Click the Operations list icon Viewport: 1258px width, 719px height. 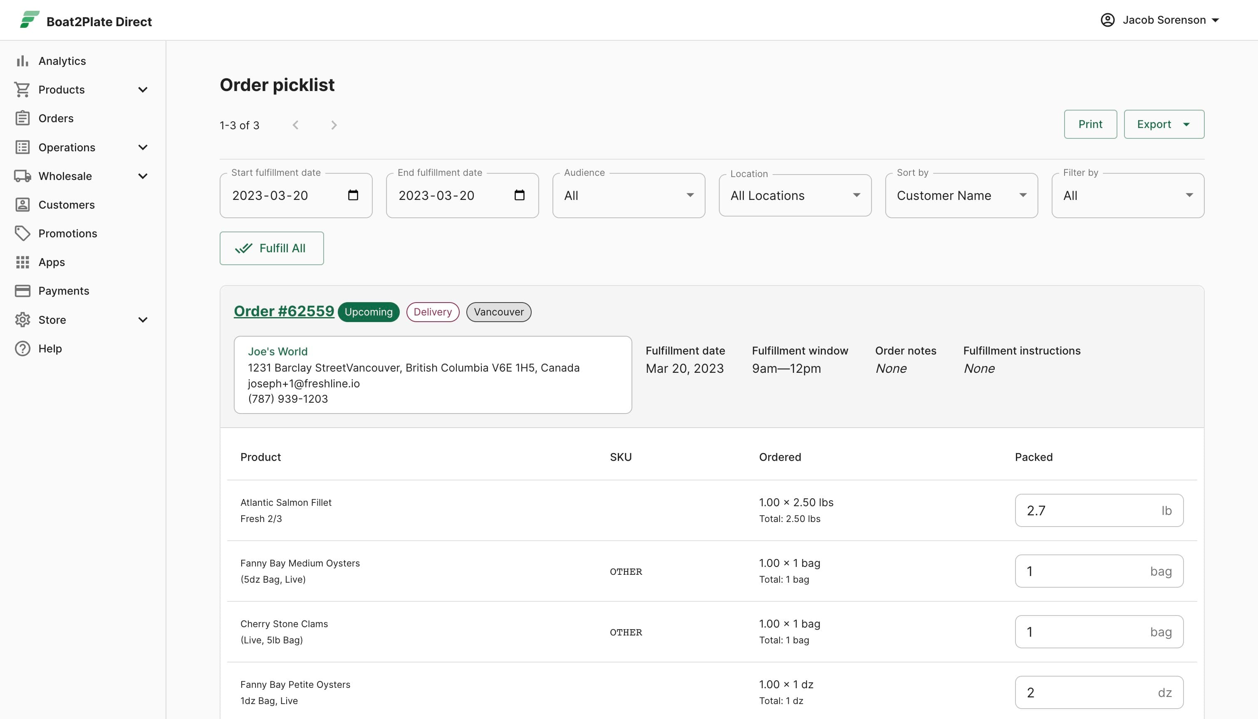click(22, 147)
